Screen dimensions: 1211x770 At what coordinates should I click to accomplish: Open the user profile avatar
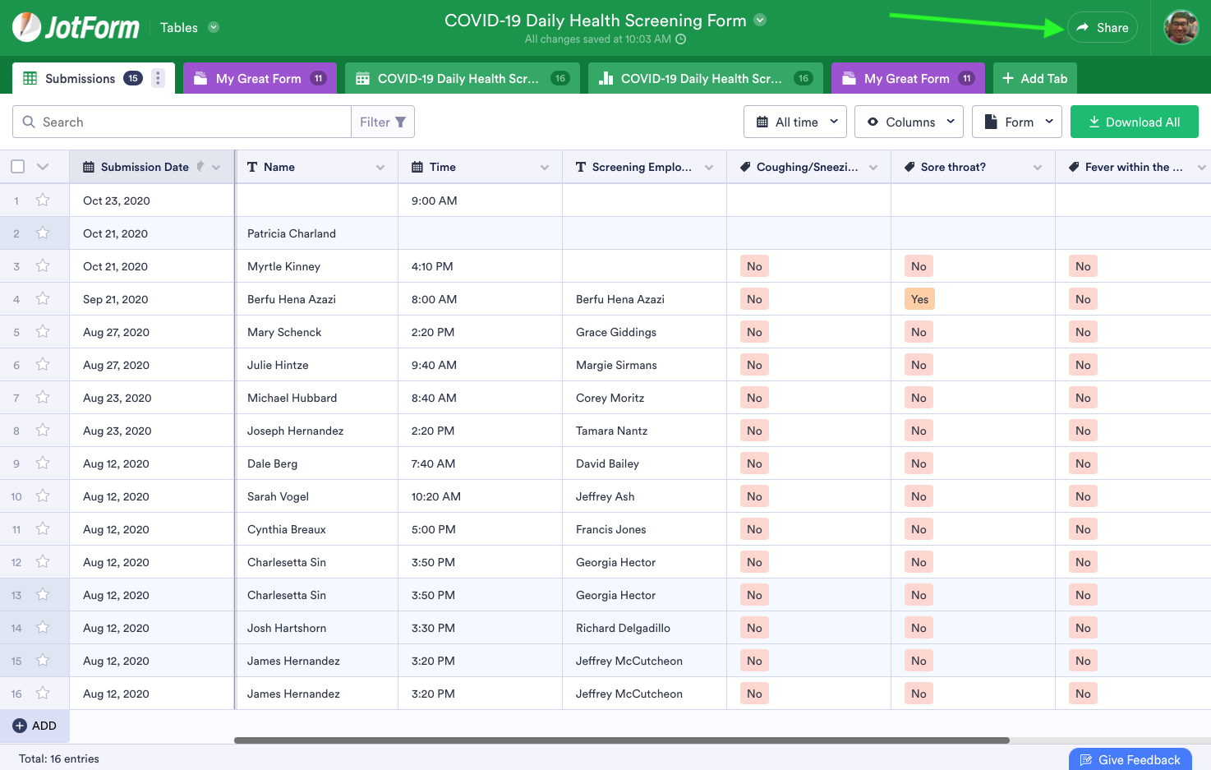pos(1181,27)
